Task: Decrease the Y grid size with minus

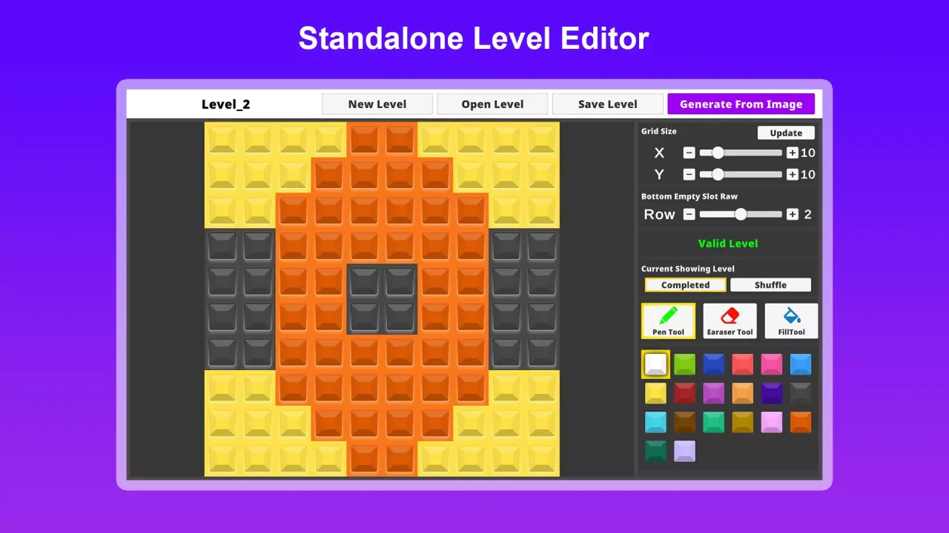Action: coord(689,175)
